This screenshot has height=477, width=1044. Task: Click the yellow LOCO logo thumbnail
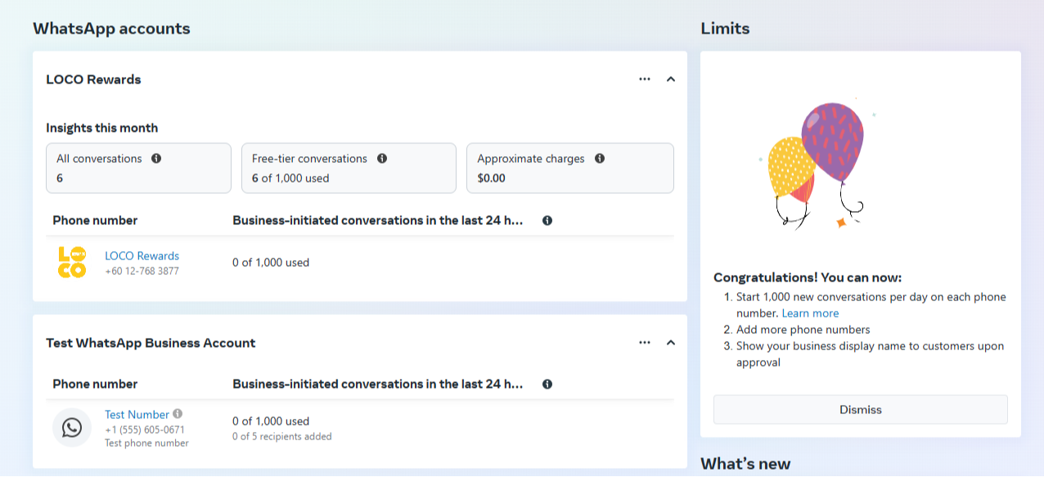[x=72, y=263]
